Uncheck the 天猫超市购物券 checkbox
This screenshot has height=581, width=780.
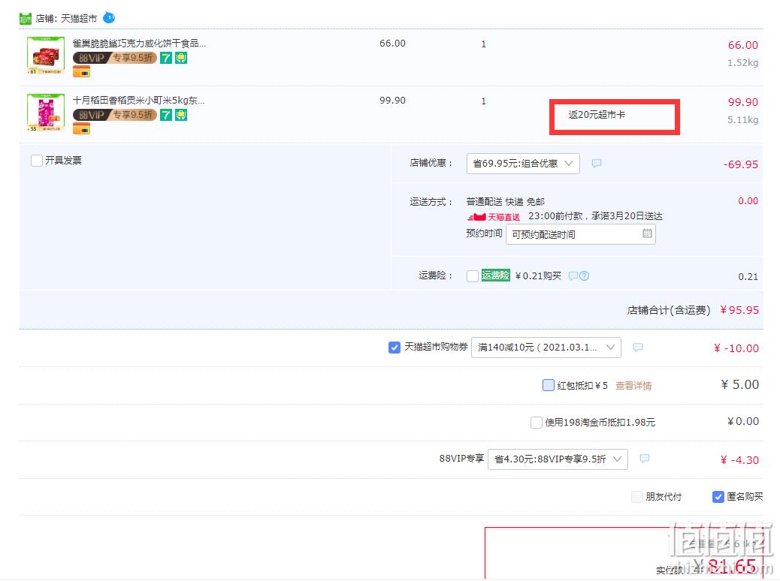click(394, 348)
